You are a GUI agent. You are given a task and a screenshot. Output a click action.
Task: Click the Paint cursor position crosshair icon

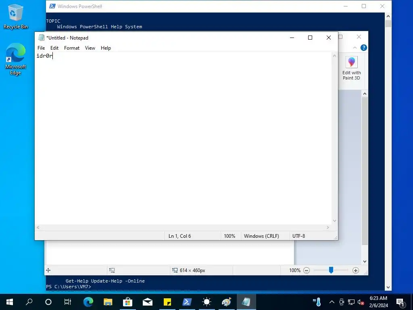(48, 270)
